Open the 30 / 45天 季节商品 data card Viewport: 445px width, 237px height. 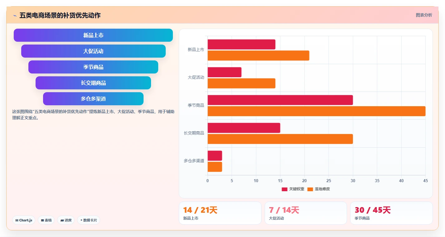tap(391, 213)
